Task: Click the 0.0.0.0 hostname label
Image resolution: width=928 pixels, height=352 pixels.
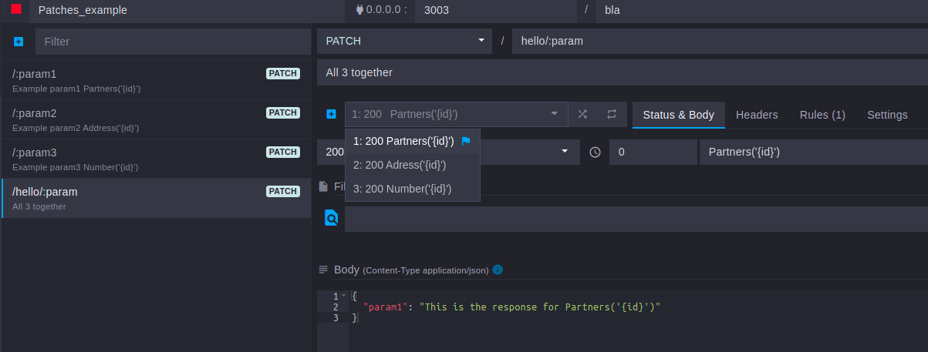Action: 380,11
